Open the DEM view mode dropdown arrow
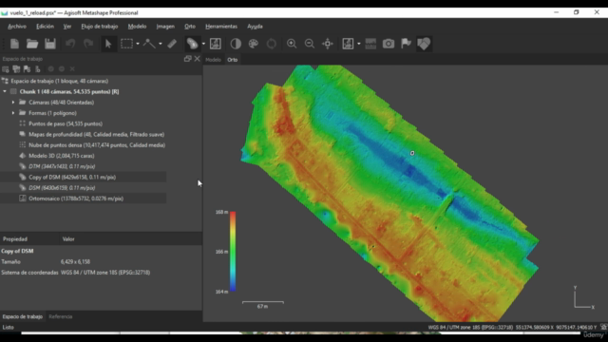Image resolution: width=608 pixels, height=342 pixels. point(203,44)
